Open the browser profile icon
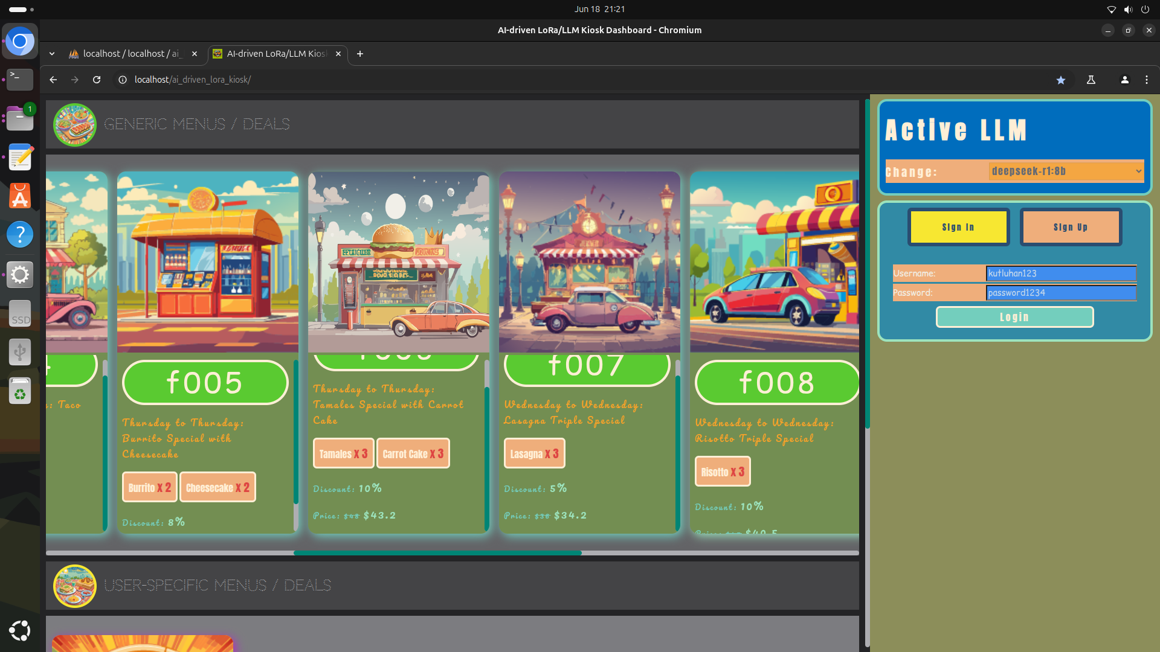This screenshot has width=1160, height=652. pyautogui.click(x=1124, y=80)
